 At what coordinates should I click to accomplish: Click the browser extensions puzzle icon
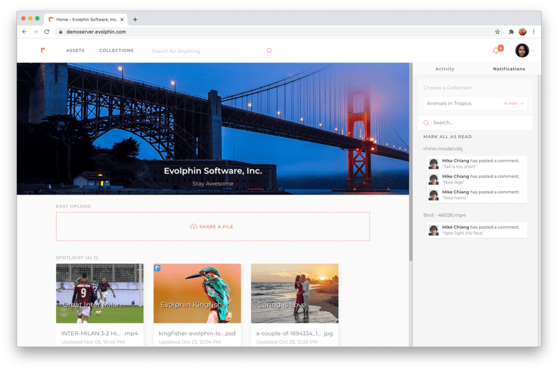[510, 32]
